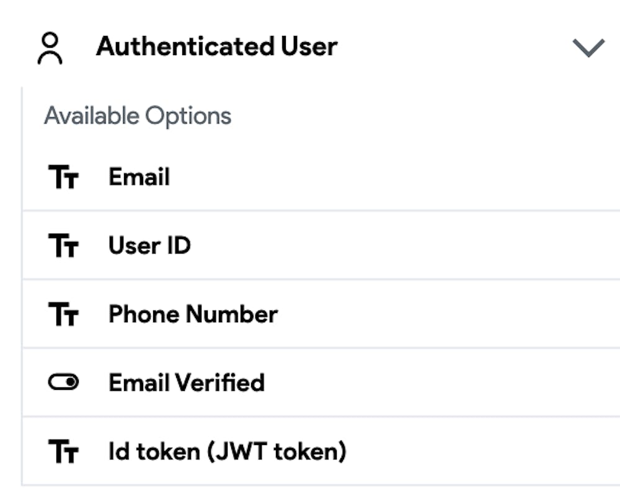Collapse the Authenticated User chevron
The width and height of the screenshot is (620, 489).
coord(588,48)
